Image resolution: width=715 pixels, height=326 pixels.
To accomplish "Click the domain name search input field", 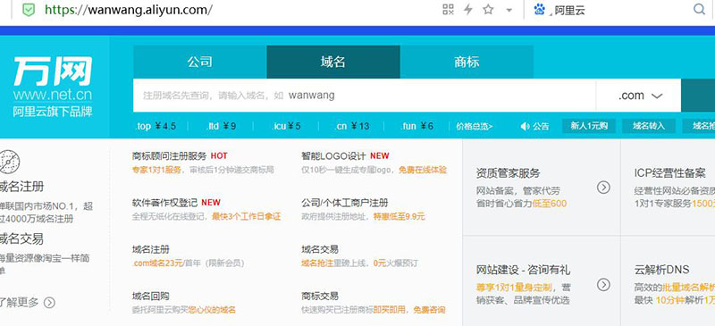I will tap(365, 96).
